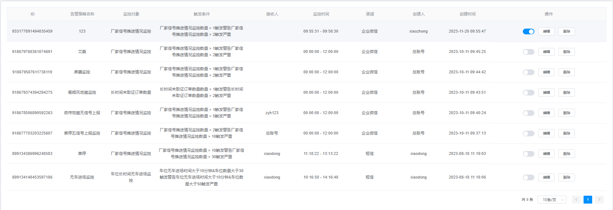613x210 pixels.
Task: Select the ID cell 918679374394294275
Action: tap(32, 92)
